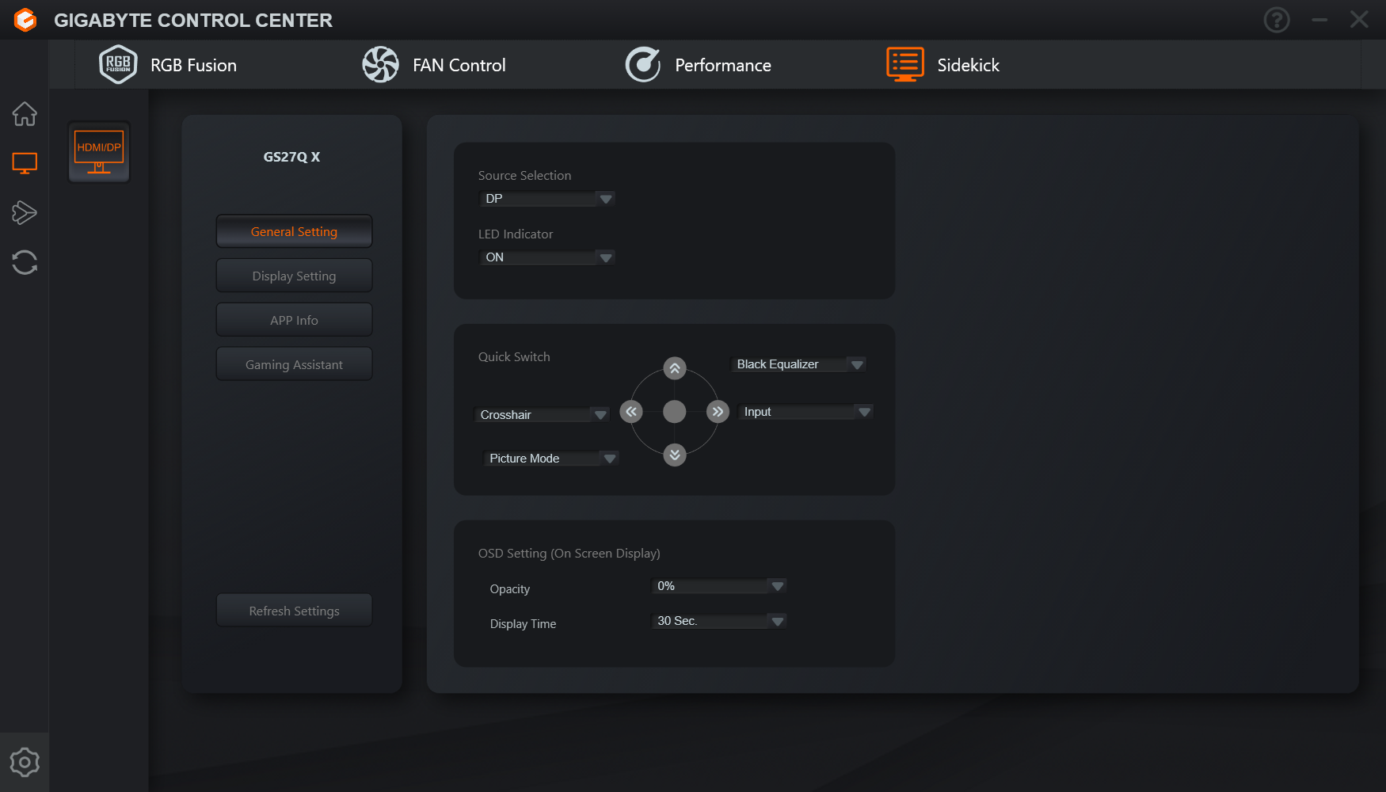Click the RGB Fusion hexagon icon
The height and width of the screenshot is (792, 1386).
pyautogui.click(x=118, y=65)
